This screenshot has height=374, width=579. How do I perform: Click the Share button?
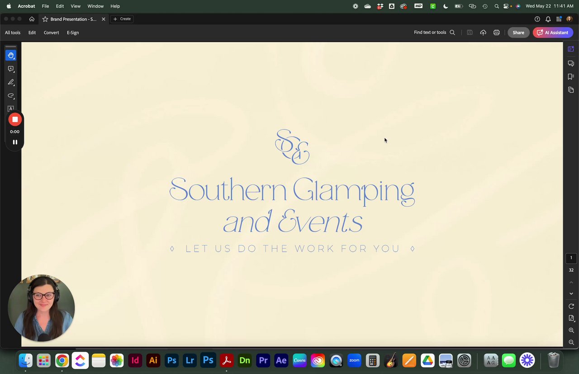pyautogui.click(x=518, y=33)
